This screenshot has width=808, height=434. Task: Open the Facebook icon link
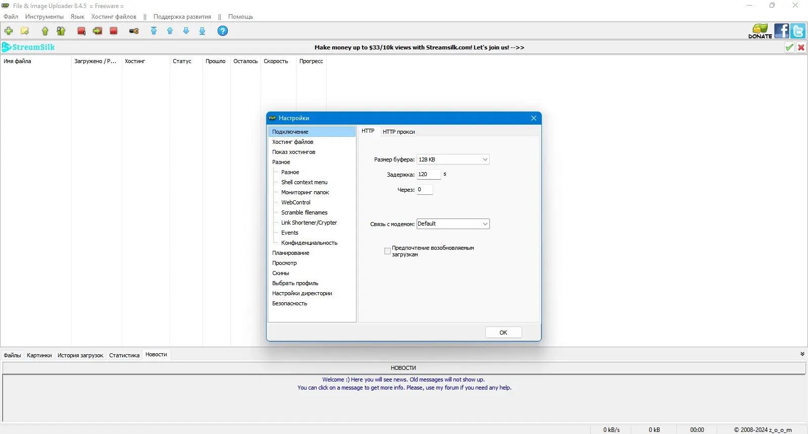tap(782, 31)
